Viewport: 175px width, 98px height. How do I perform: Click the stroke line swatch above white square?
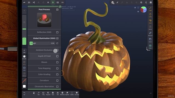click(24, 81)
